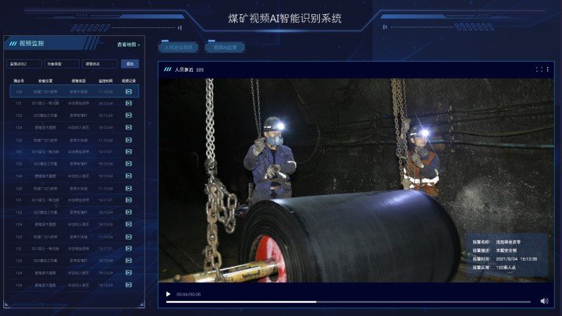
Task: Open video record icon in third table row
Action: pyautogui.click(x=129, y=115)
